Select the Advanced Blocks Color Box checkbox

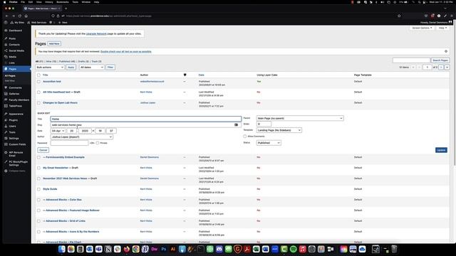(x=38, y=200)
